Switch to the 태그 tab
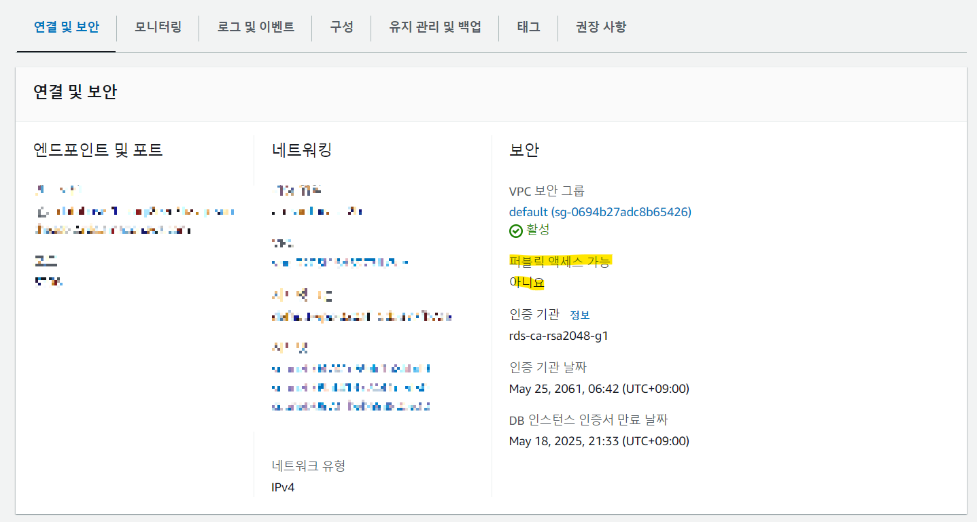Image resolution: width=977 pixels, height=522 pixels. tap(528, 27)
